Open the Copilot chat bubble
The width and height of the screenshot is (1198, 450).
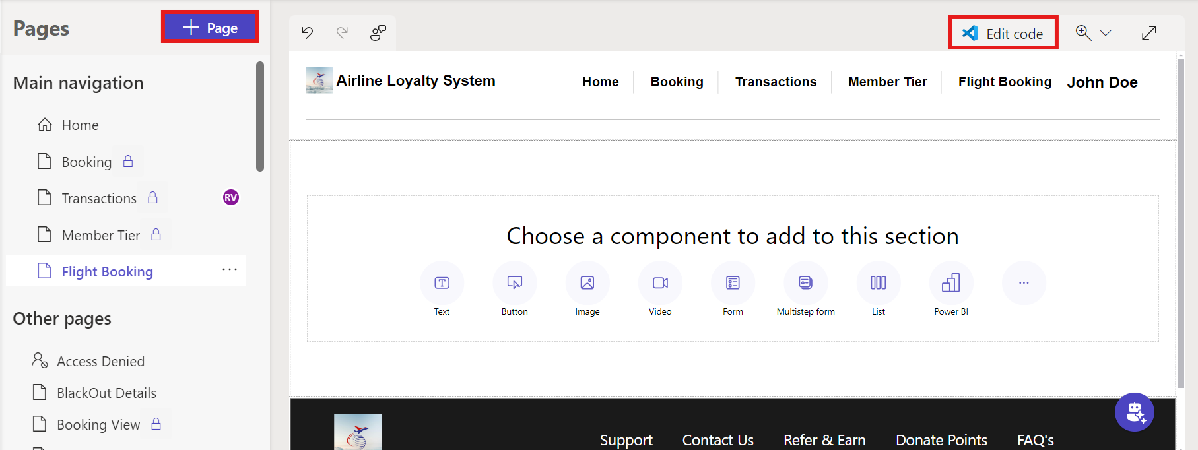[x=1134, y=412]
